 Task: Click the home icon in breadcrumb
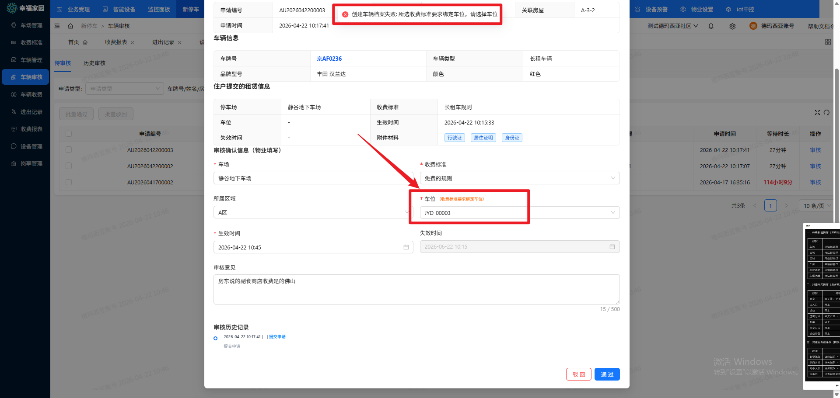(x=70, y=26)
